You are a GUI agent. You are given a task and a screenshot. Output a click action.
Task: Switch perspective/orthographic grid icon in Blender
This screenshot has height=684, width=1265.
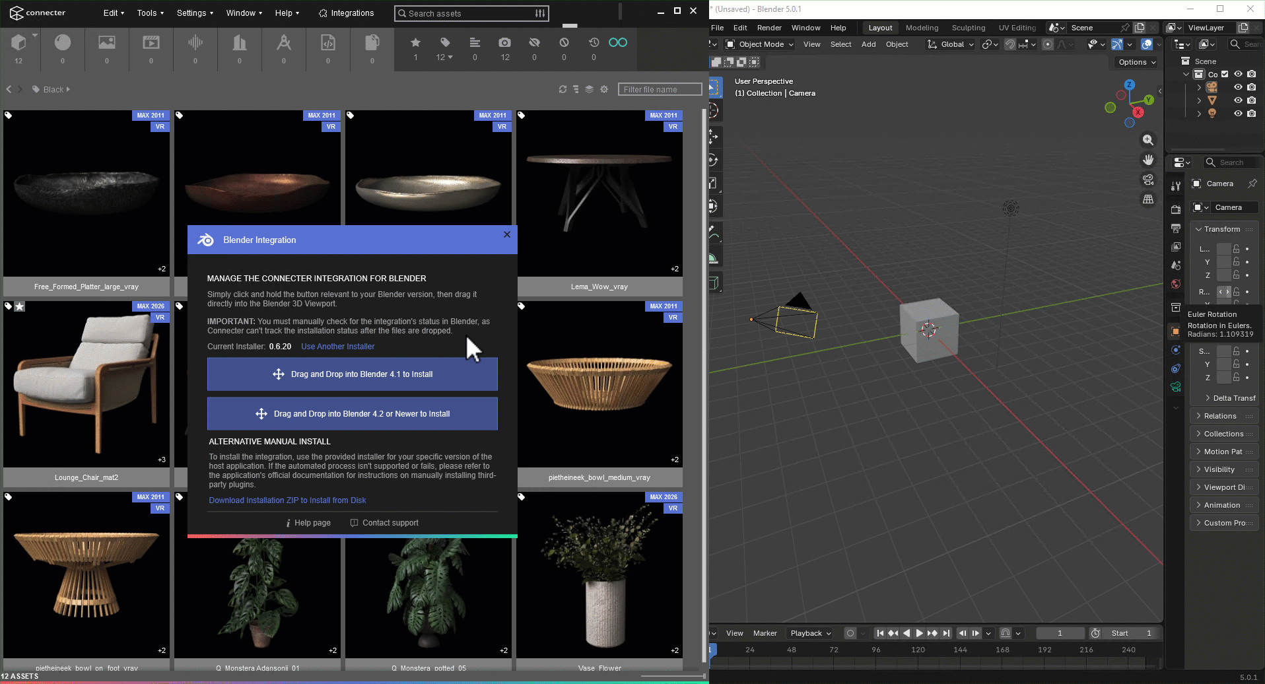pos(1148,199)
